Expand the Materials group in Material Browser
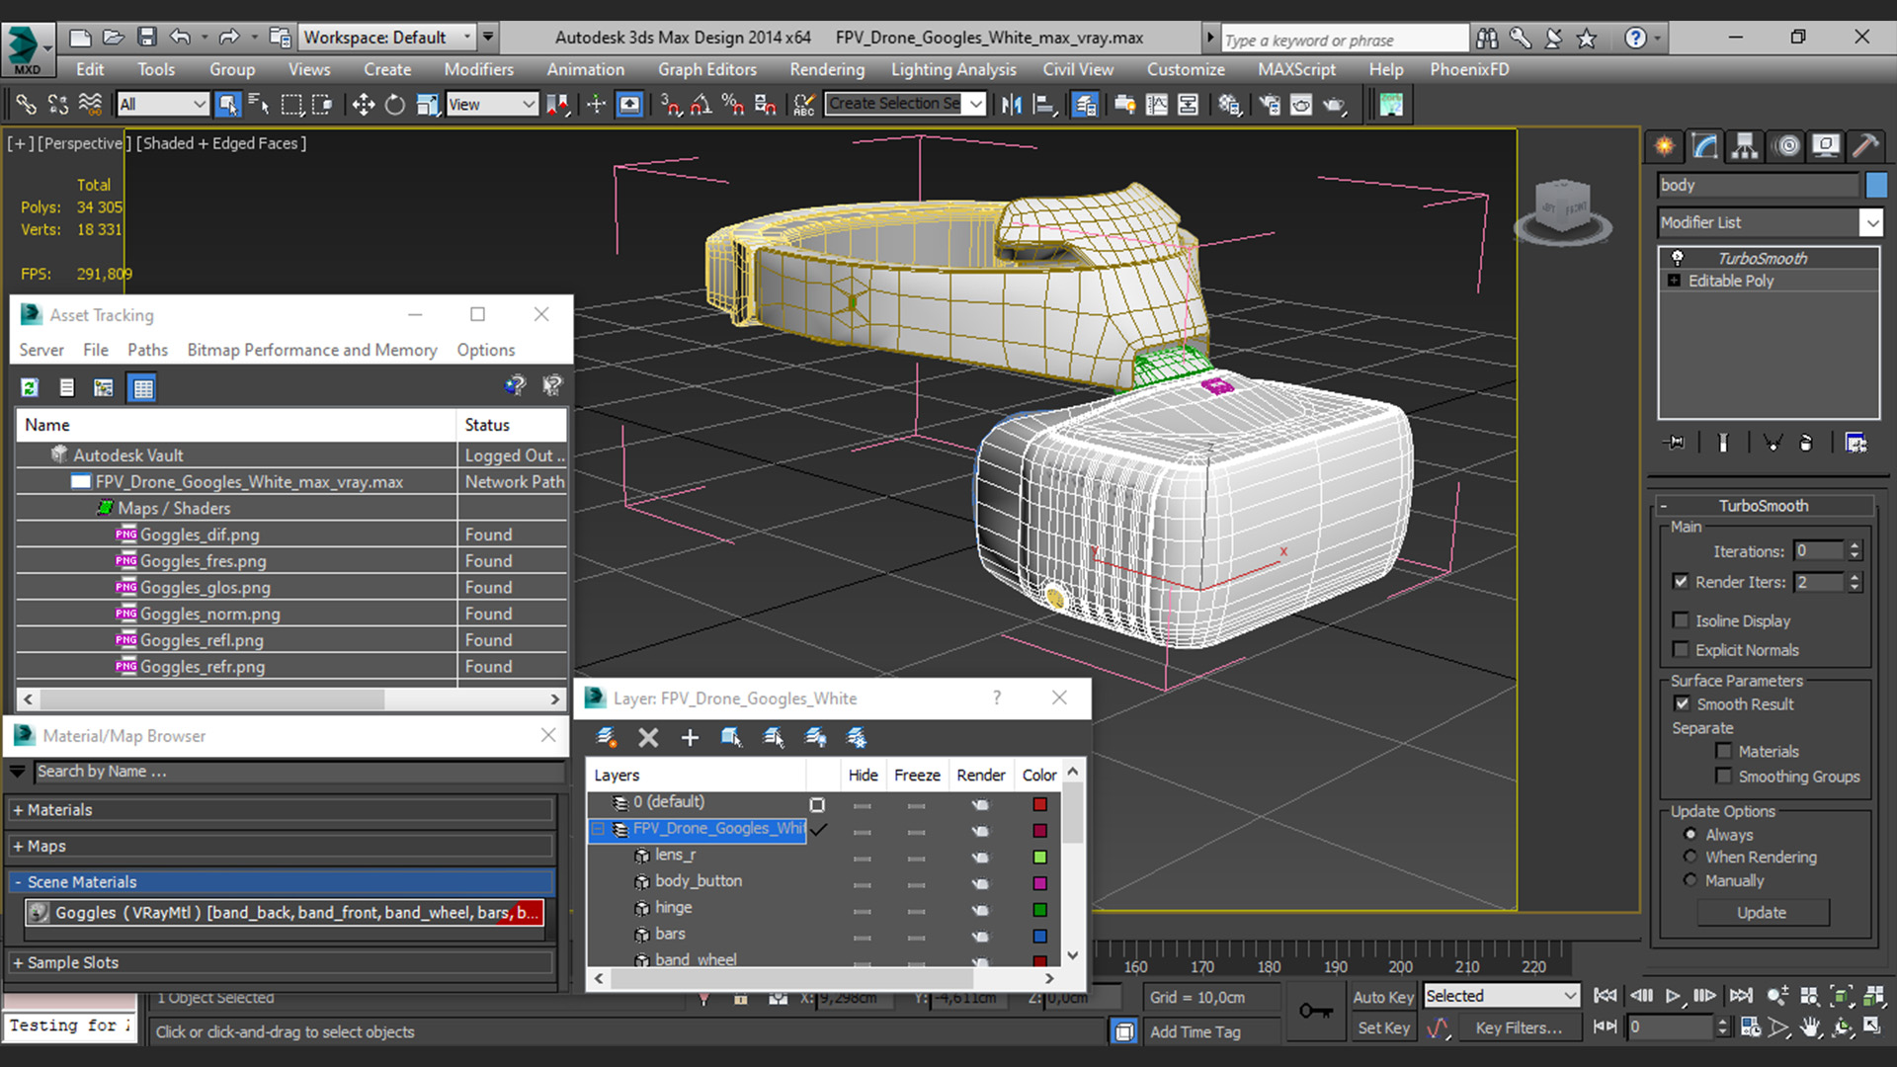1897x1067 pixels. point(18,809)
